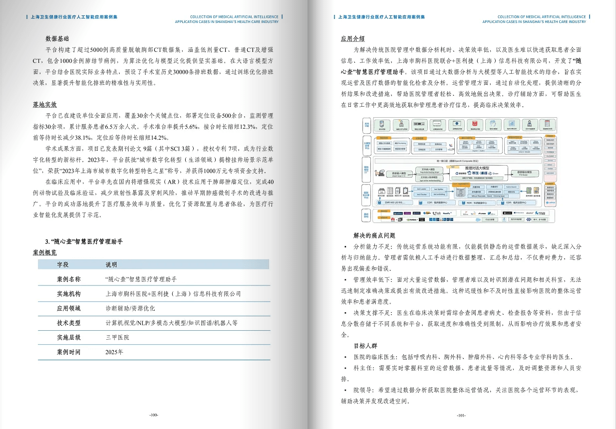This screenshot has height=429, width=616.
Task: Click the ubuntu logo in the diagram
Action: [x=530, y=213]
